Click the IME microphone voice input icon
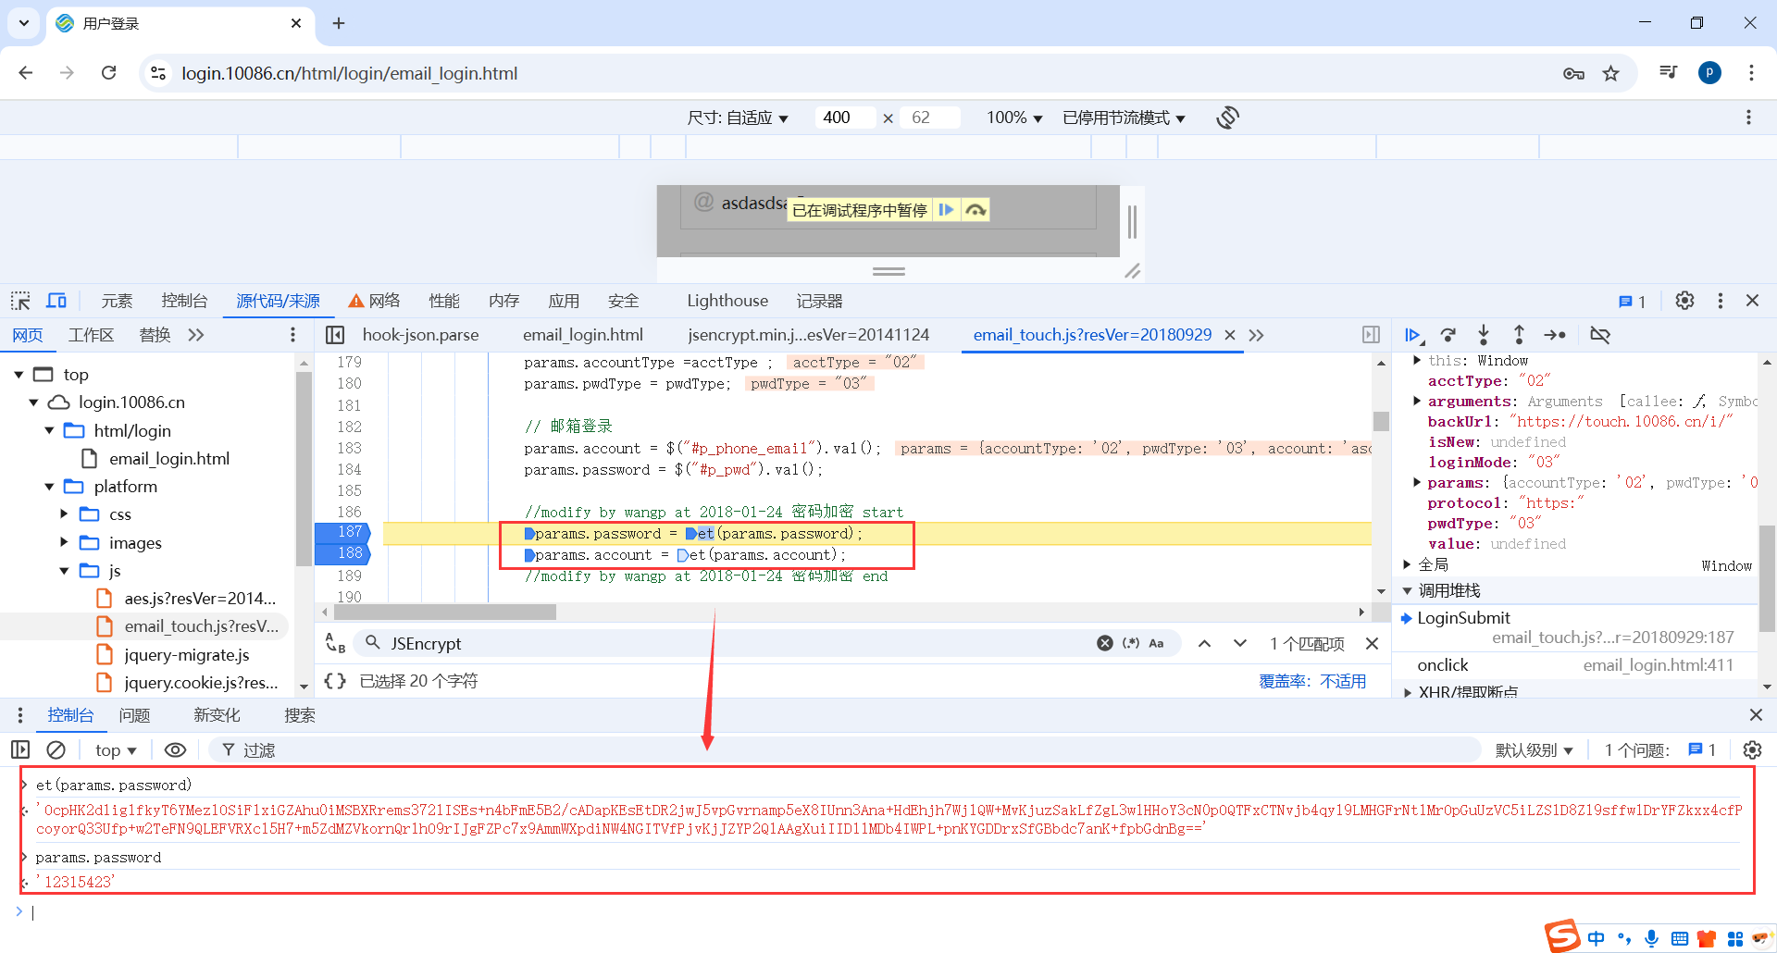The image size is (1777, 953). (x=1652, y=938)
